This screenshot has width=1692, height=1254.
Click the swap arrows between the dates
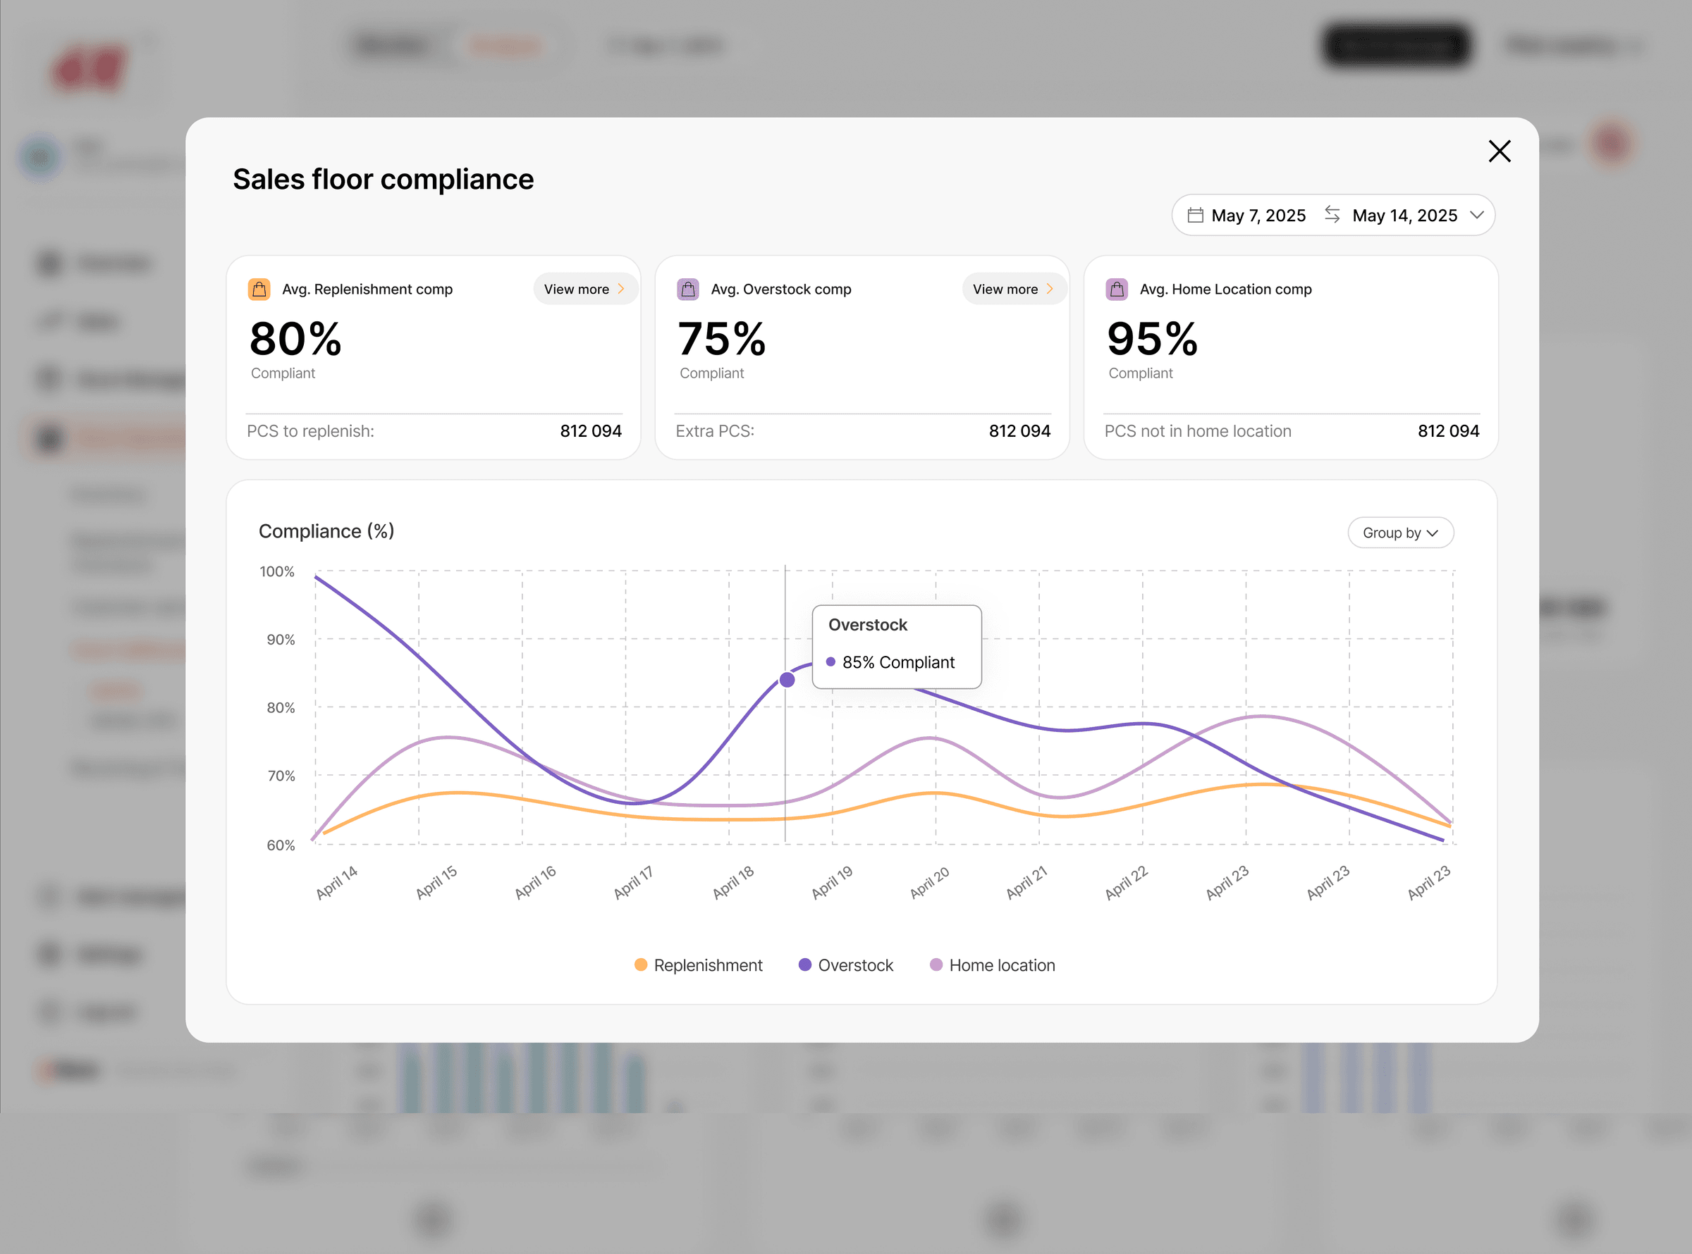click(1332, 214)
